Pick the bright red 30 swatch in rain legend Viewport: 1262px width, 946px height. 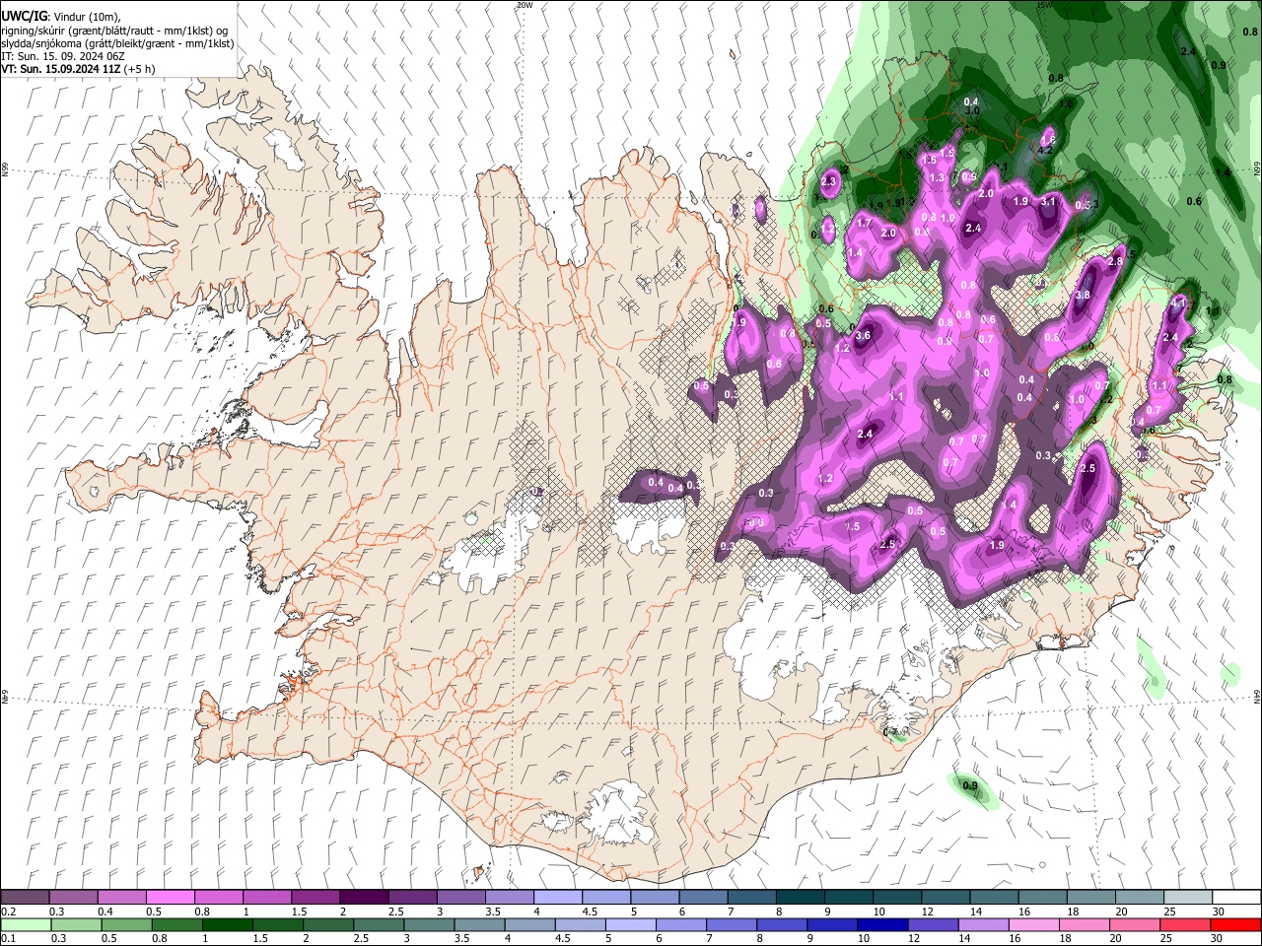(1236, 924)
